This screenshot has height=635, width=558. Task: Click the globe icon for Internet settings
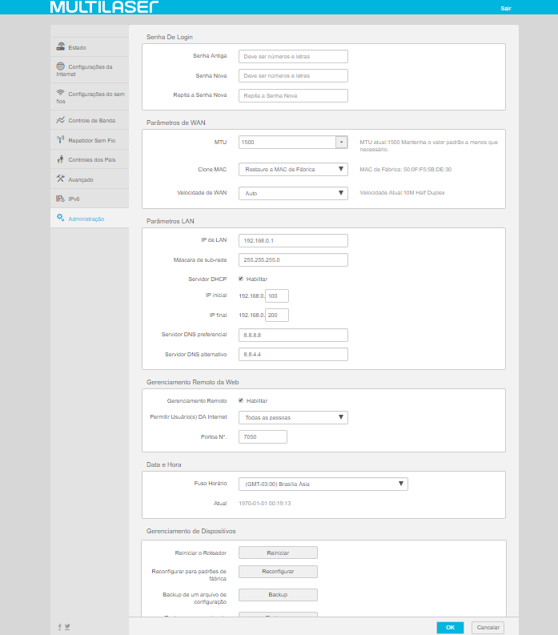pos(61,66)
